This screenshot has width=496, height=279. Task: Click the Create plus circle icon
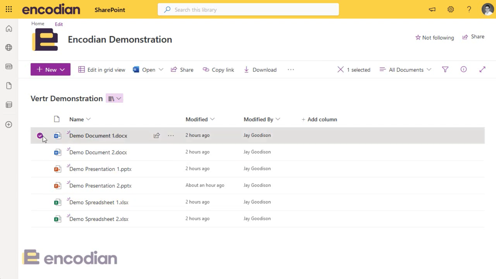coord(9,125)
